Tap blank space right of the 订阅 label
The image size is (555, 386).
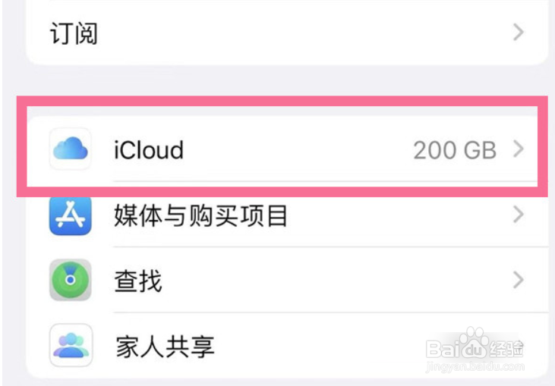pos(304,33)
